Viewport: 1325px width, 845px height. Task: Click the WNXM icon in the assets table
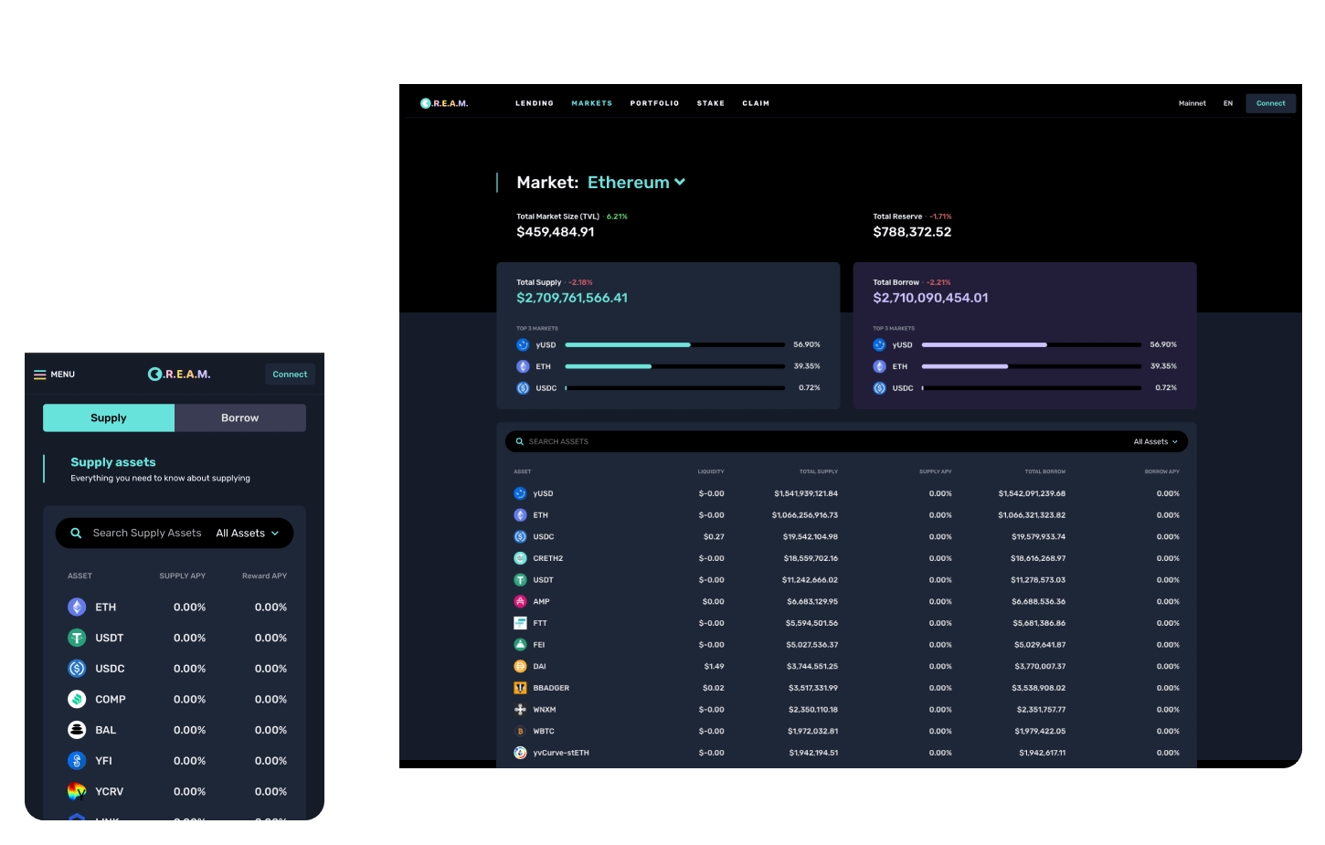click(520, 710)
